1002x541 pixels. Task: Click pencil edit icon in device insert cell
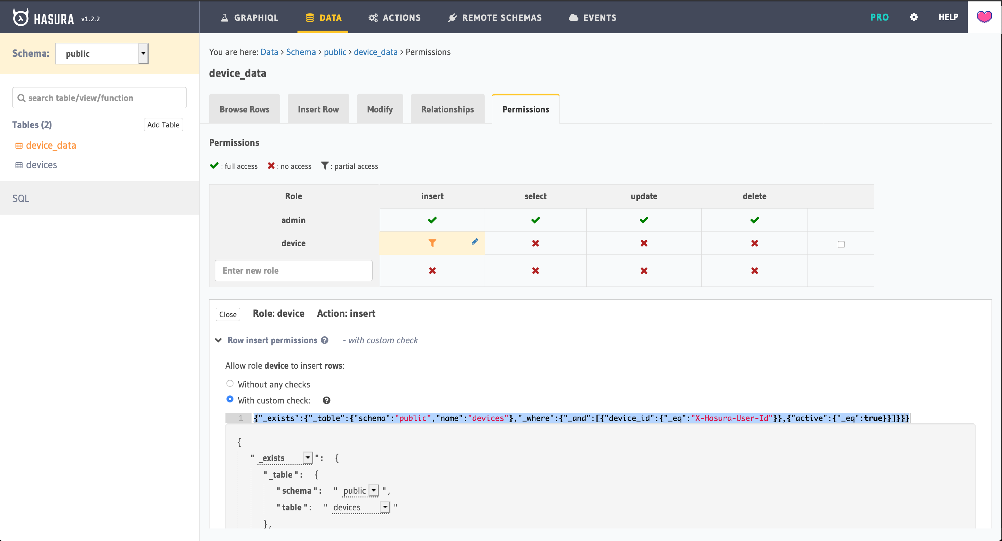(x=475, y=242)
